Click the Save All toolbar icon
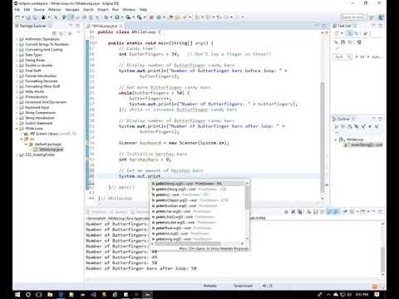This screenshot has height=299, width=399. coord(35,17)
